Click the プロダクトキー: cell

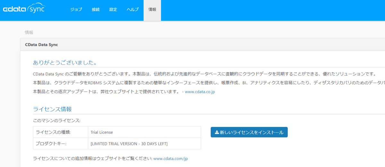click(x=61, y=144)
